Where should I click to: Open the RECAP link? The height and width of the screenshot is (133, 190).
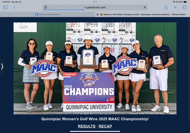(x=105, y=126)
